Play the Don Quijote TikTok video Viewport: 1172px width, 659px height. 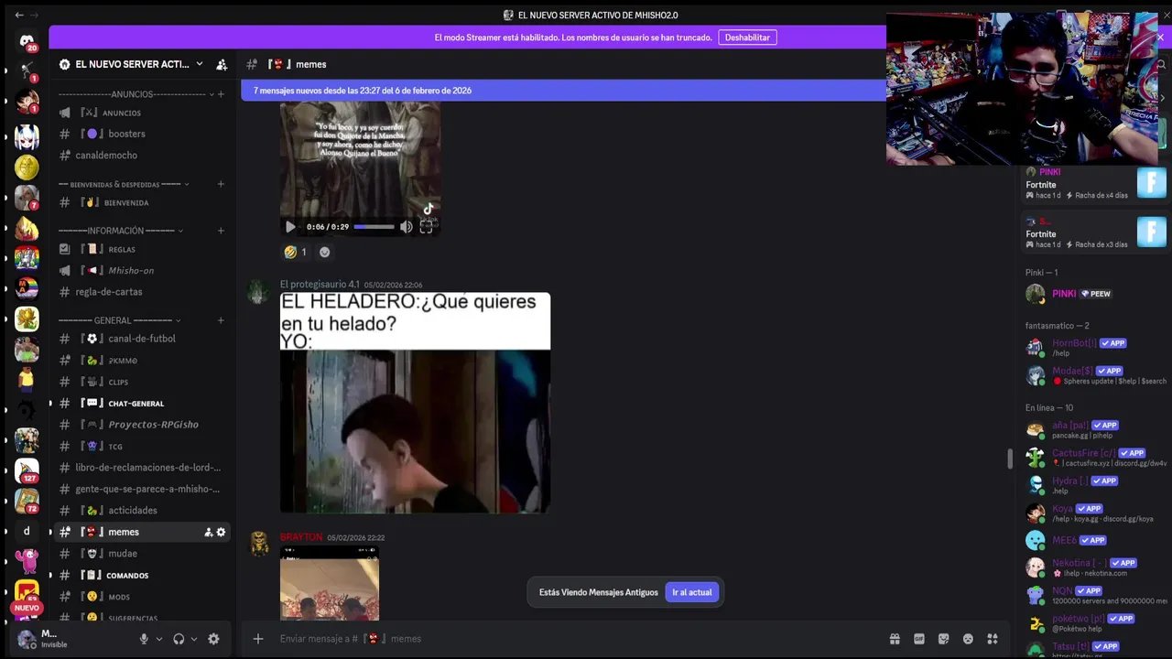pyautogui.click(x=291, y=227)
